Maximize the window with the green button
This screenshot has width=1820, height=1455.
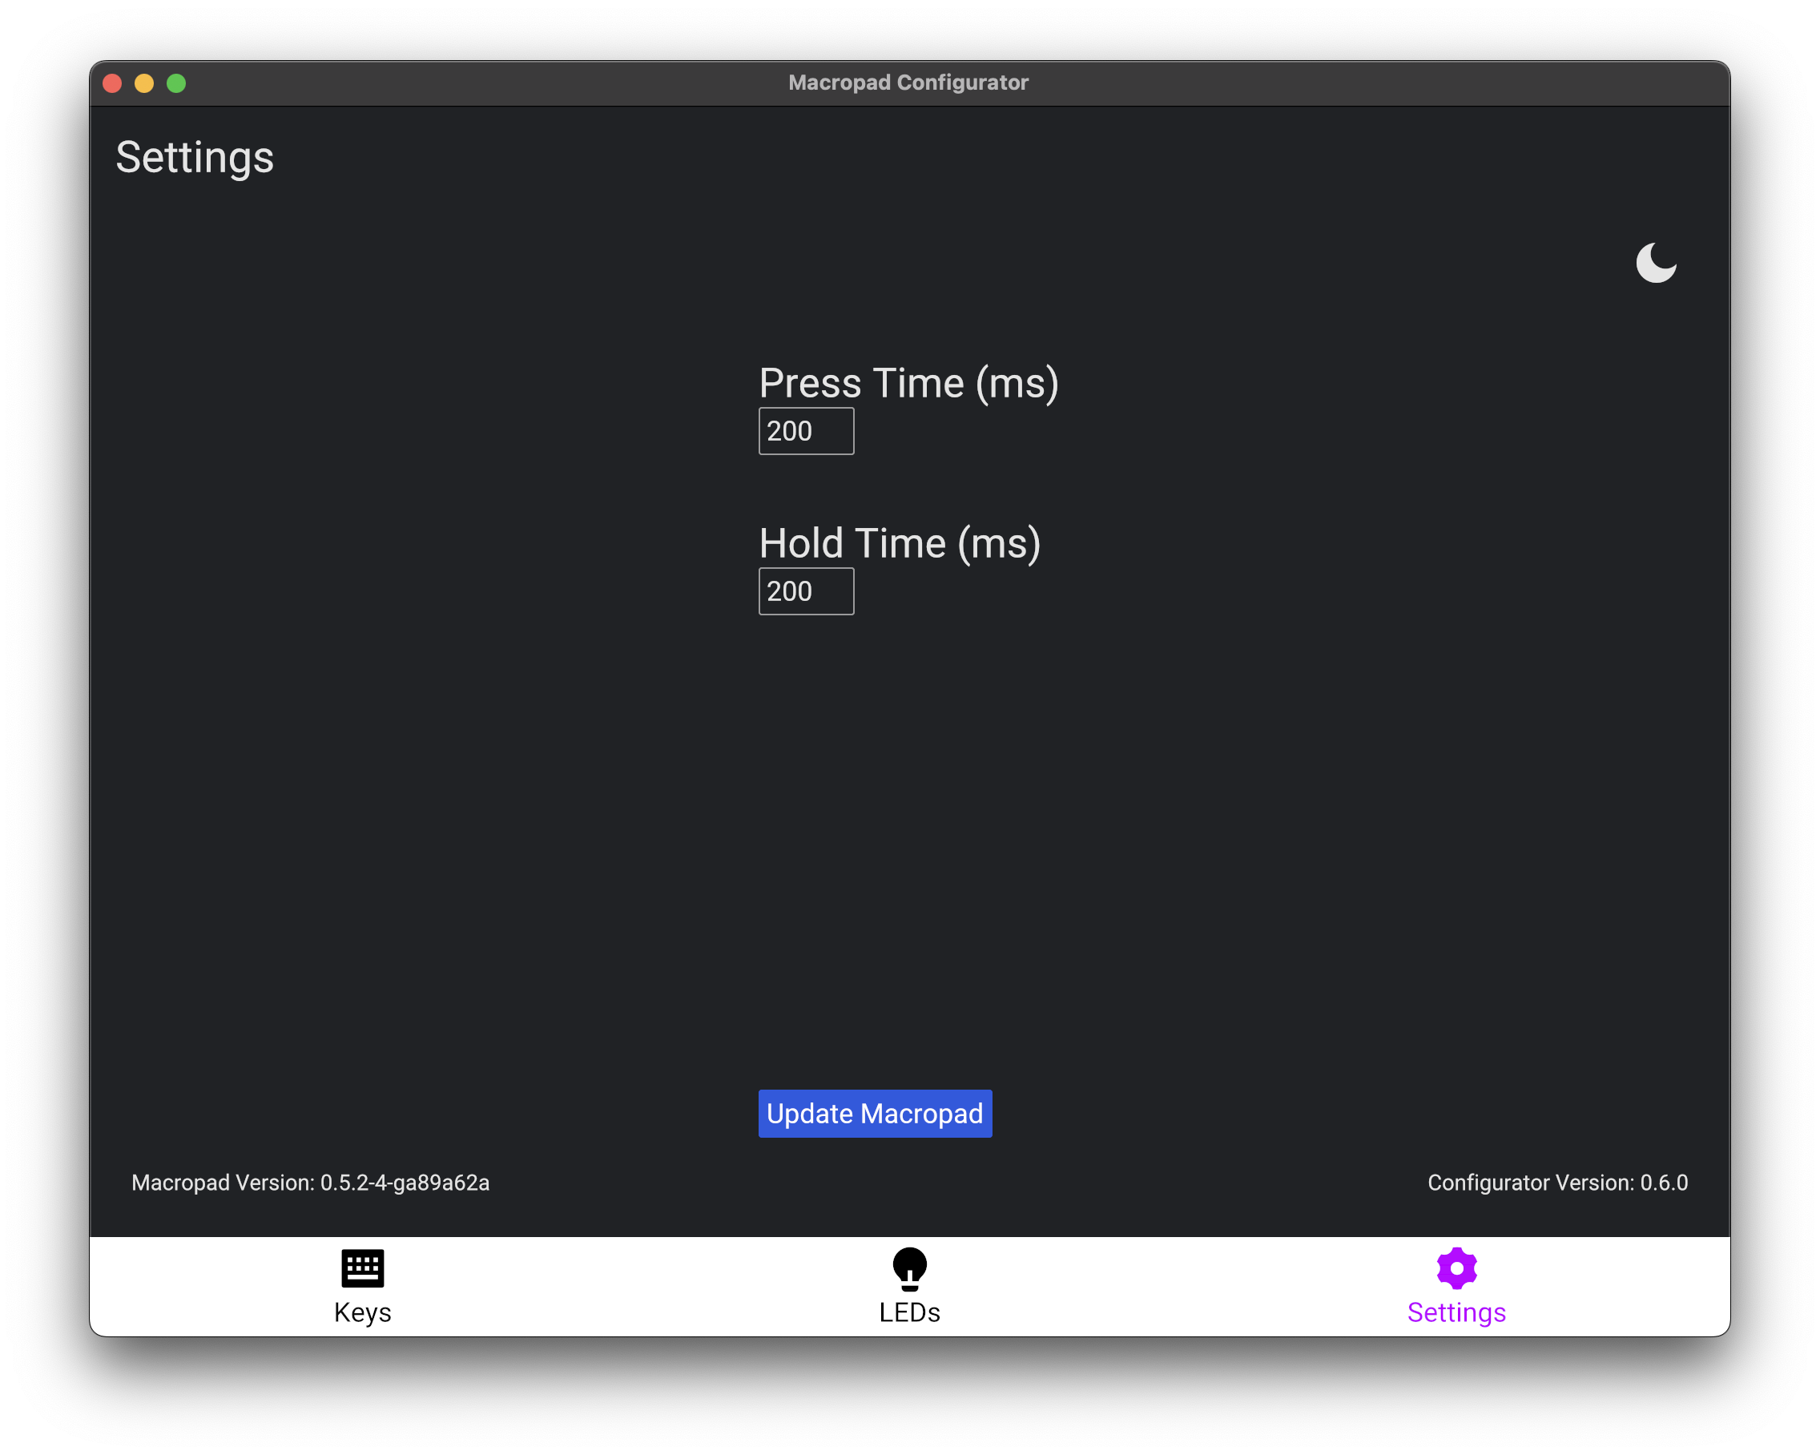coord(176,83)
